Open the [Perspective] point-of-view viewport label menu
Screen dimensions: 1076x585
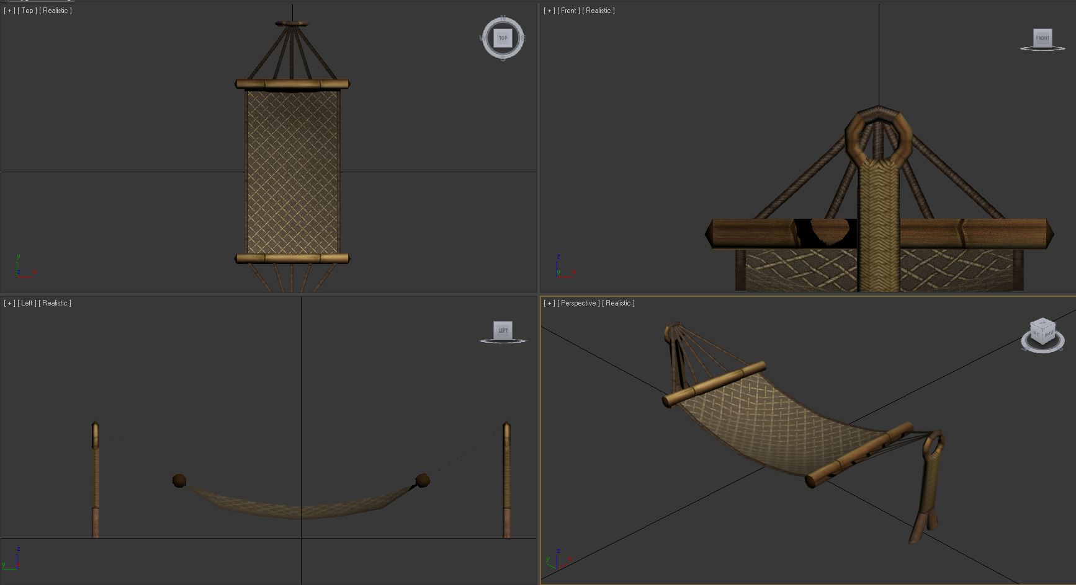(578, 303)
